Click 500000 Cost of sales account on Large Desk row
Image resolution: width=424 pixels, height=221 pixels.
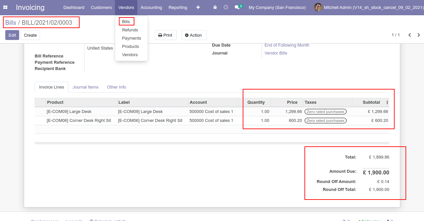213,112
